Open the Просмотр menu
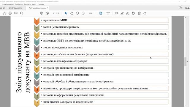Viewport: 190px width, 107px height. [x=19, y=4]
